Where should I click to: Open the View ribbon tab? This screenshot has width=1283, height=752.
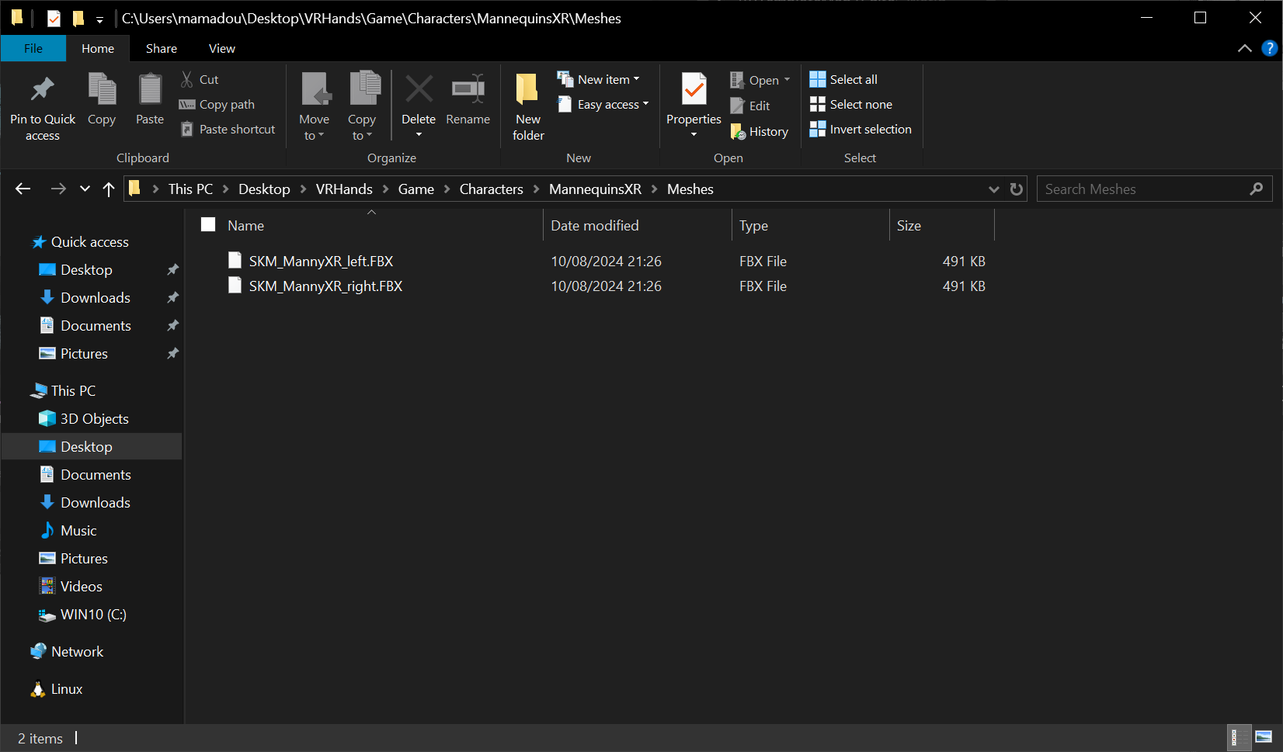click(x=221, y=48)
